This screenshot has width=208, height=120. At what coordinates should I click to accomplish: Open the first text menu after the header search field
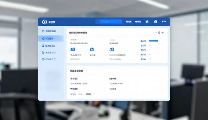pyautogui.click(x=129, y=22)
